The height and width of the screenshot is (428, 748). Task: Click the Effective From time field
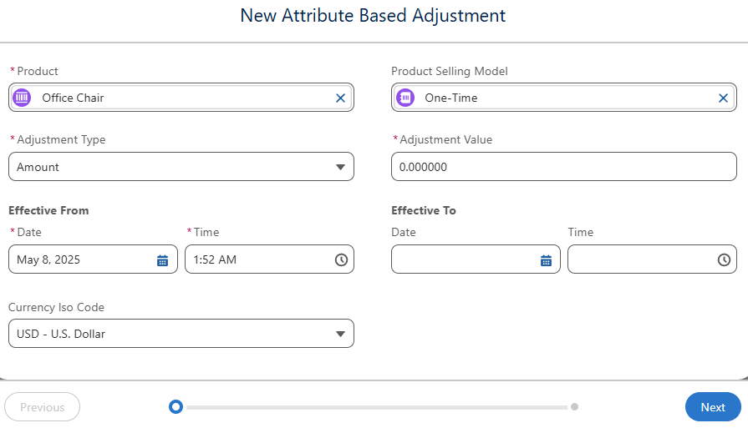pyautogui.click(x=269, y=259)
